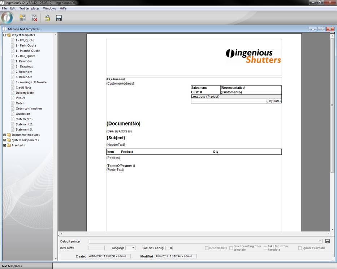Open the Hilfe menu
This screenshot has height=269, width=337.
pyautogui.click(x=63, y=8)
